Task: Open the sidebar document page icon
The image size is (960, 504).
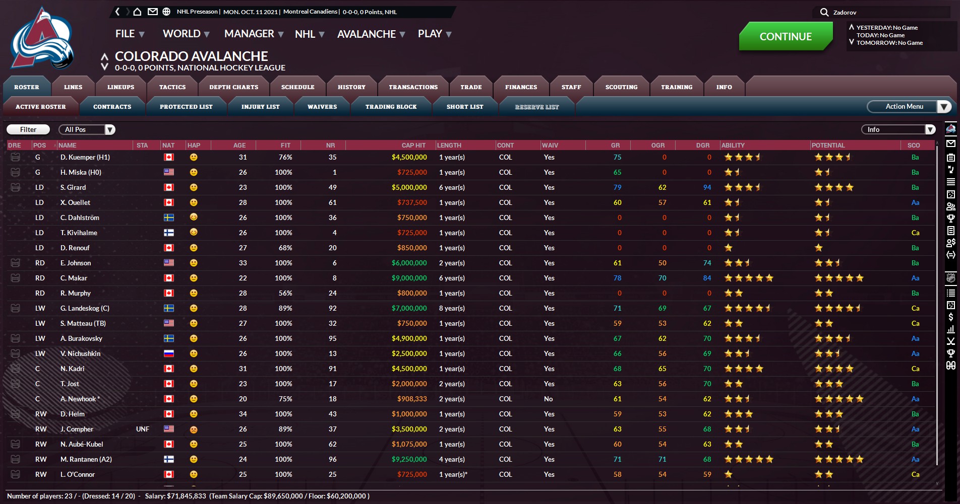Action: 951,231
